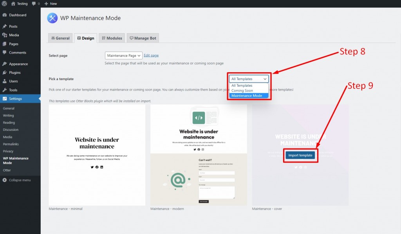
Task: Click the Tools wrench icon
Action: coord(5,90)
